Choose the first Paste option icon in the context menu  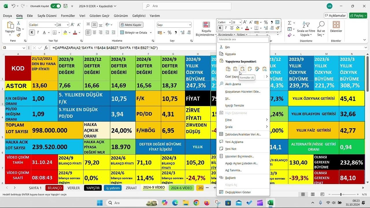point(228,69)
